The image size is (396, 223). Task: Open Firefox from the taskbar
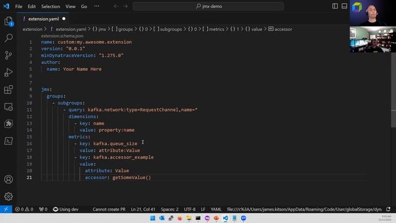[180, 218]
